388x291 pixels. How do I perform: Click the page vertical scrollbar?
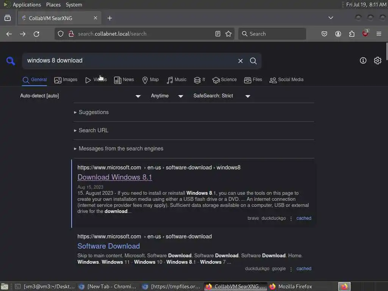point(386,51)
